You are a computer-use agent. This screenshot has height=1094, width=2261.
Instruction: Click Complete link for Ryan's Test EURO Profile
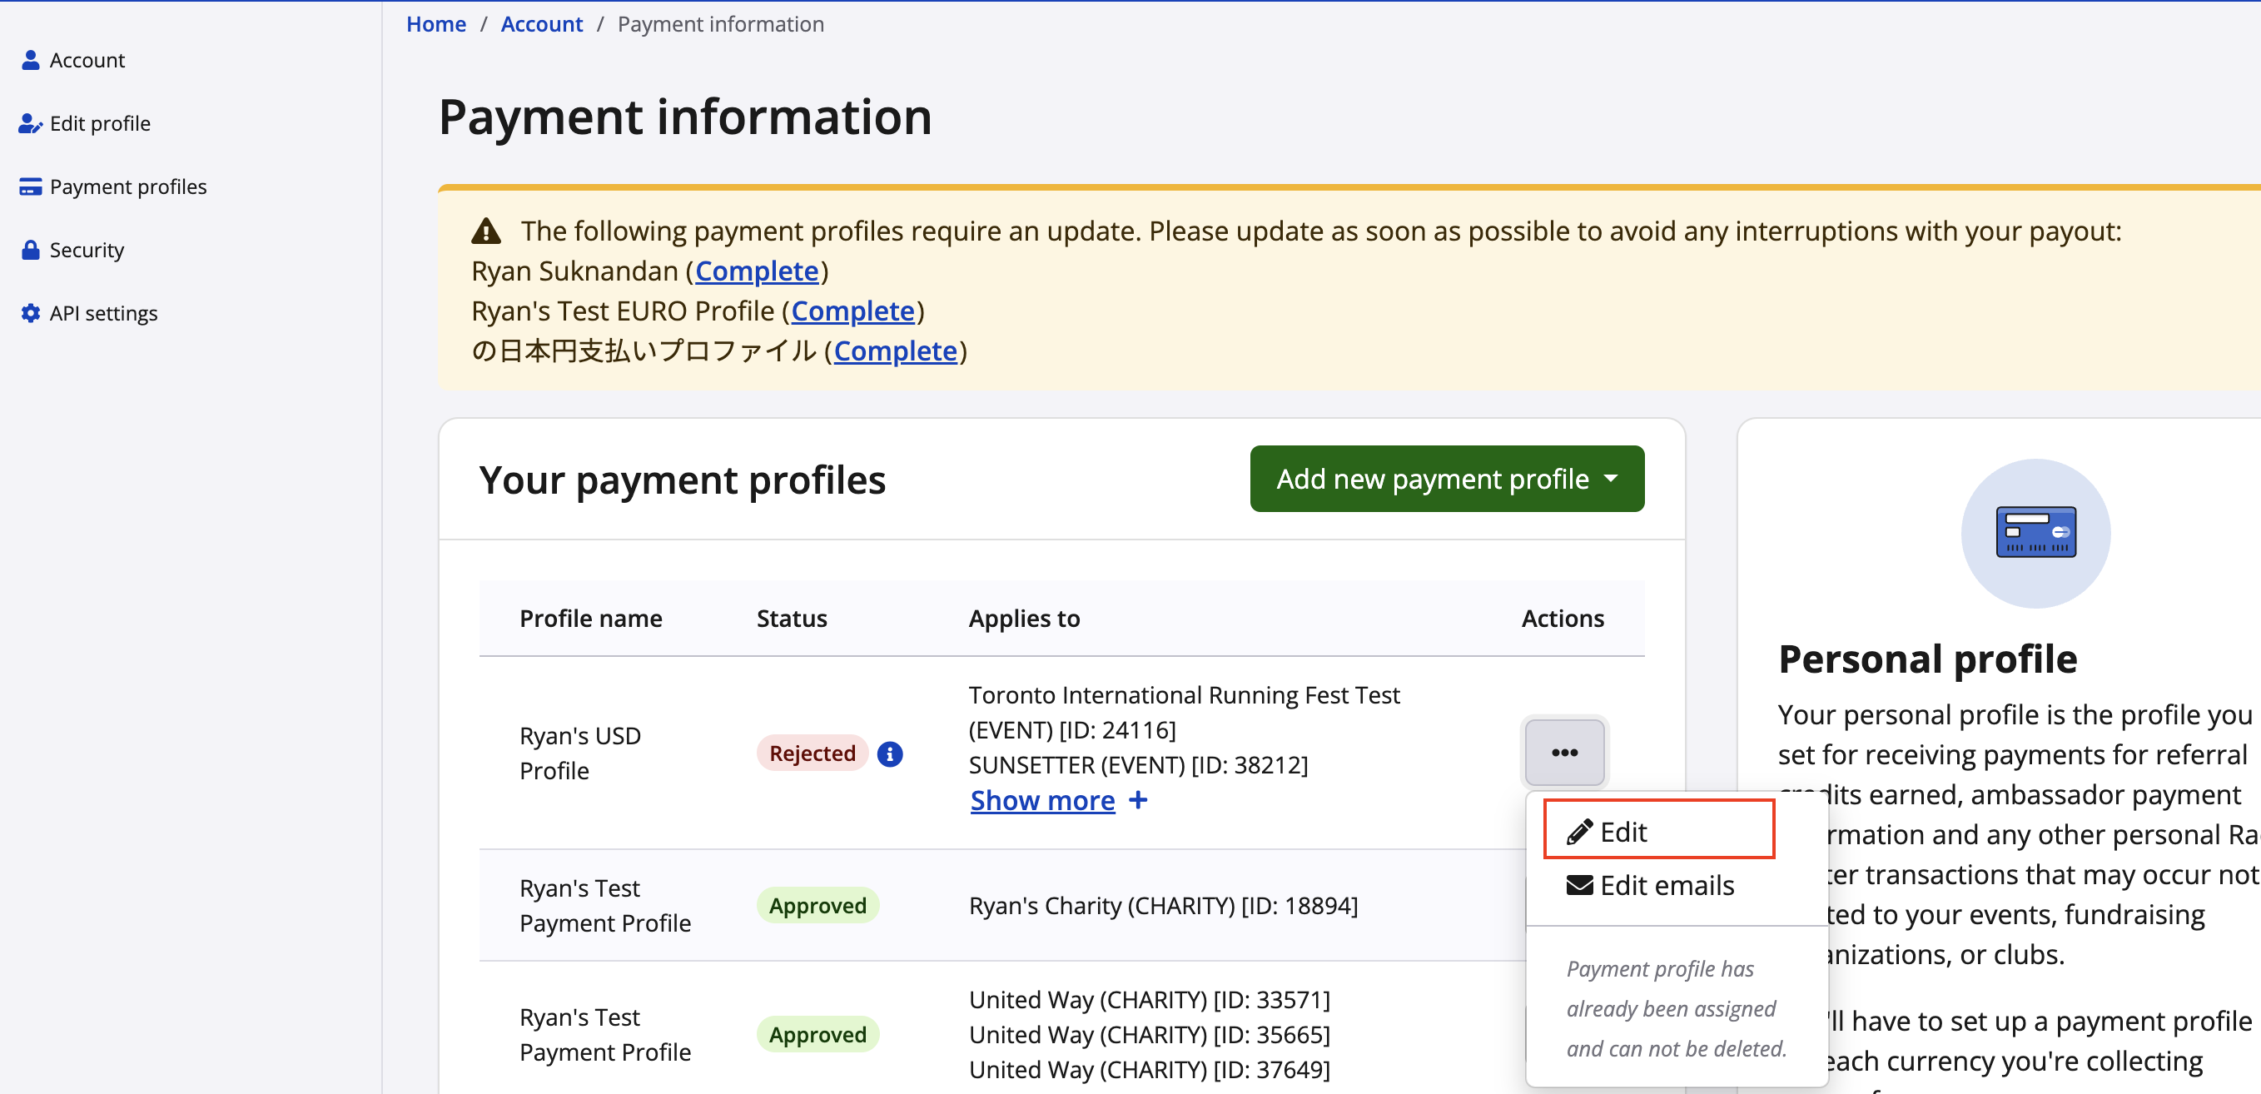853,310
